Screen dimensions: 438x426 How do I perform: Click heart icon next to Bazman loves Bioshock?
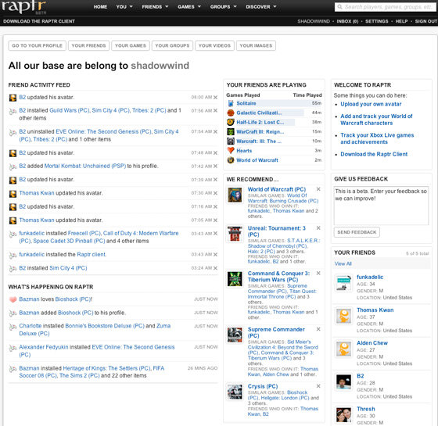click(13, 299)
